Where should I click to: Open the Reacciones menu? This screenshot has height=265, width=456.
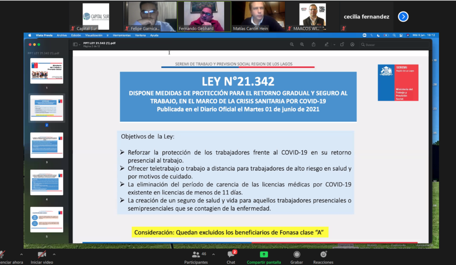[x=323, y=255]
